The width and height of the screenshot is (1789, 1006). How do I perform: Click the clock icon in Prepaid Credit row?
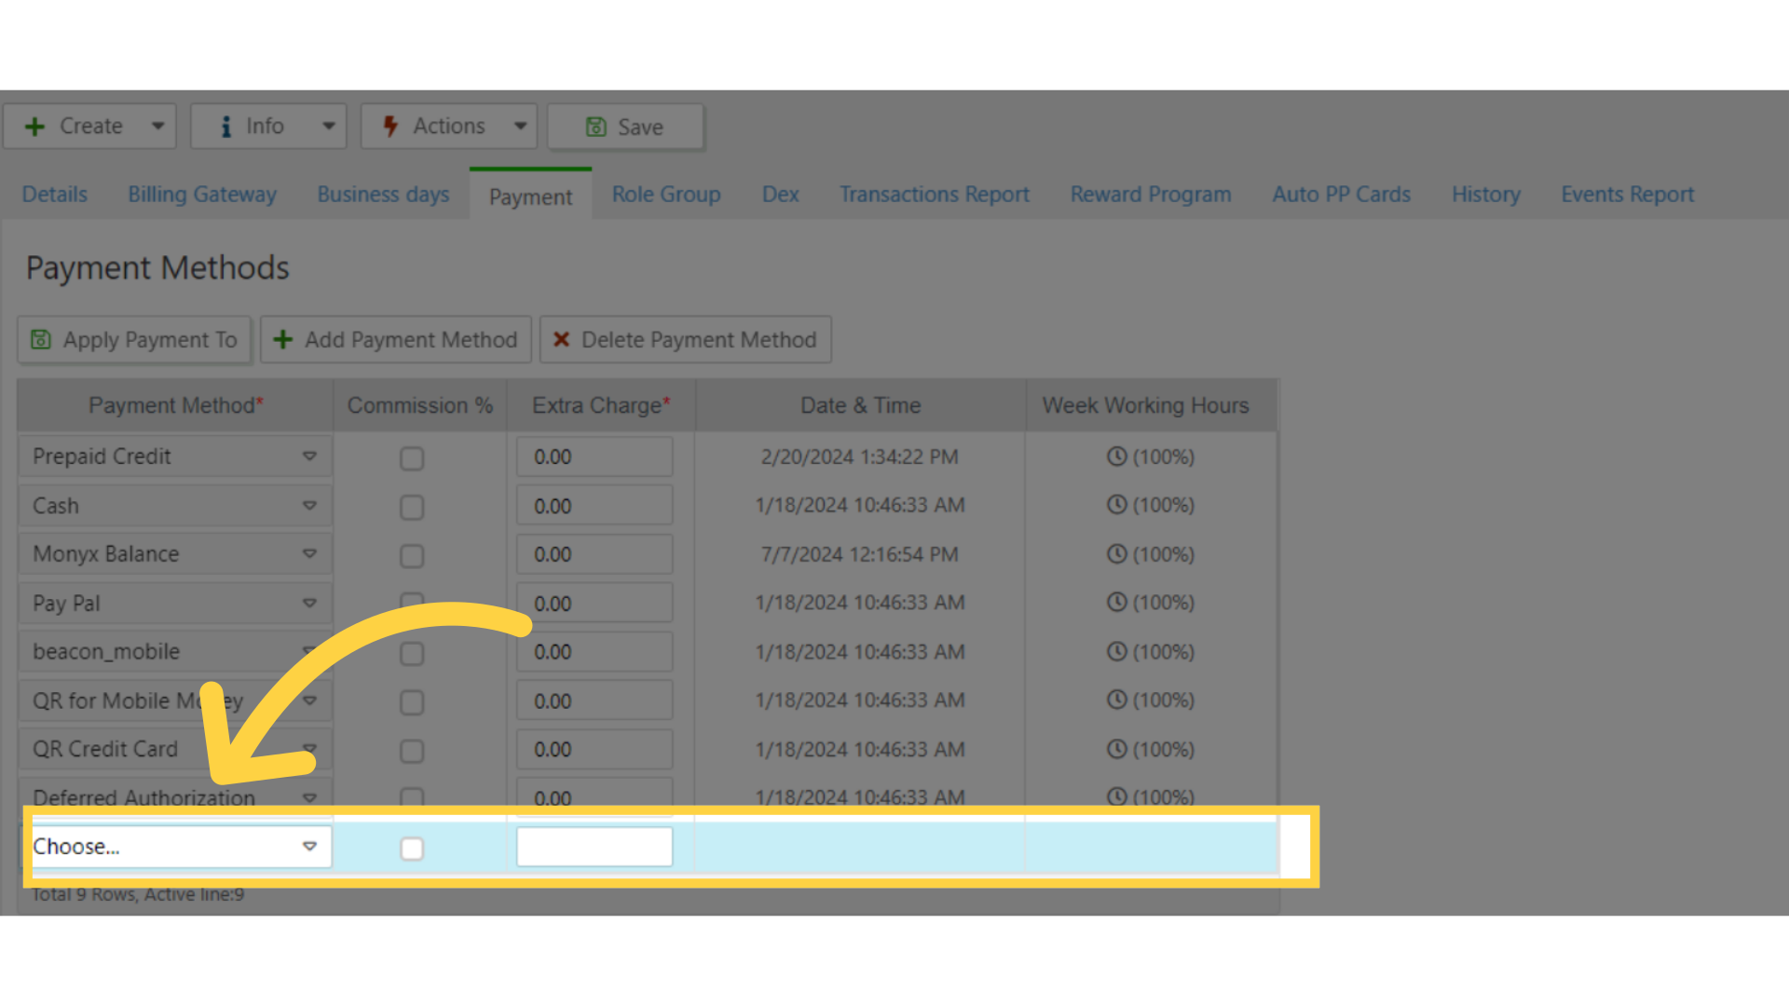(x=1116, y=456)
